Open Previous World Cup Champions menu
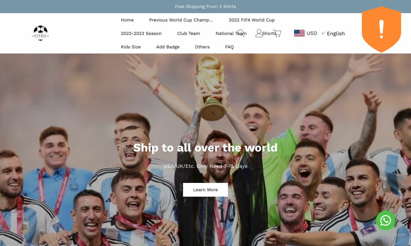The width and height of the screenshot is (411, 246). point(181,20)
